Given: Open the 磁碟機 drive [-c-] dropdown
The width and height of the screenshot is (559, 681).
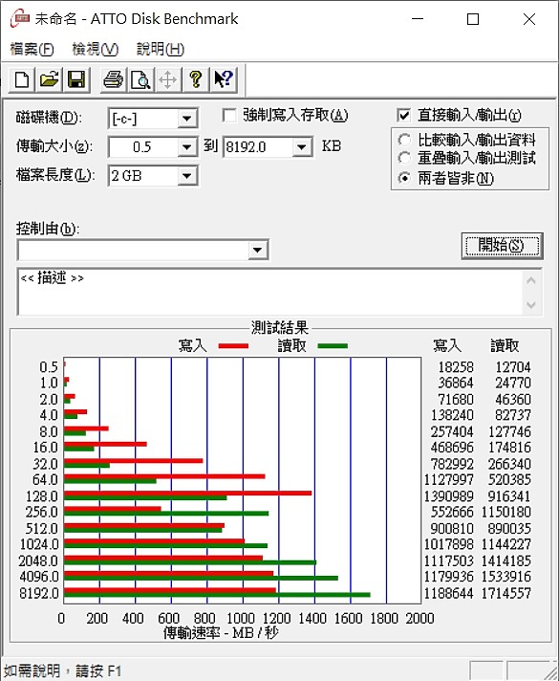Looking at the screenshot, I should pyautogui.click(x=187, y=119).
